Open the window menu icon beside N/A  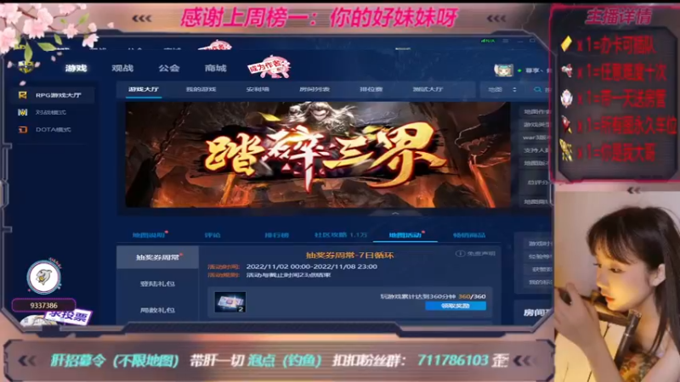[x=505, y=41]
